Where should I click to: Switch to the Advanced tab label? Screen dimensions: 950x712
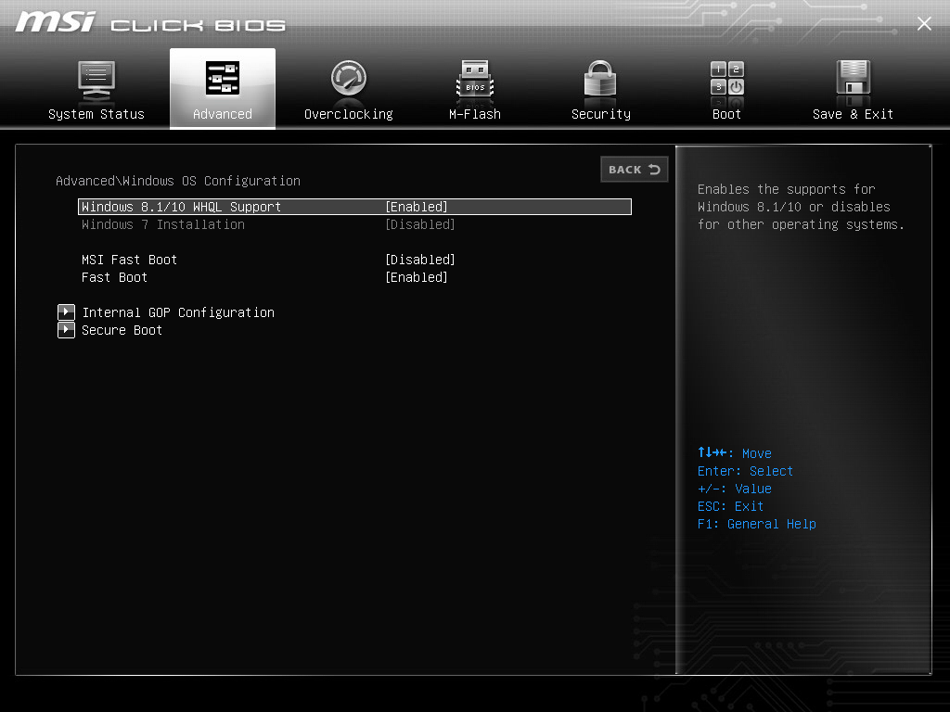(223, 114)
